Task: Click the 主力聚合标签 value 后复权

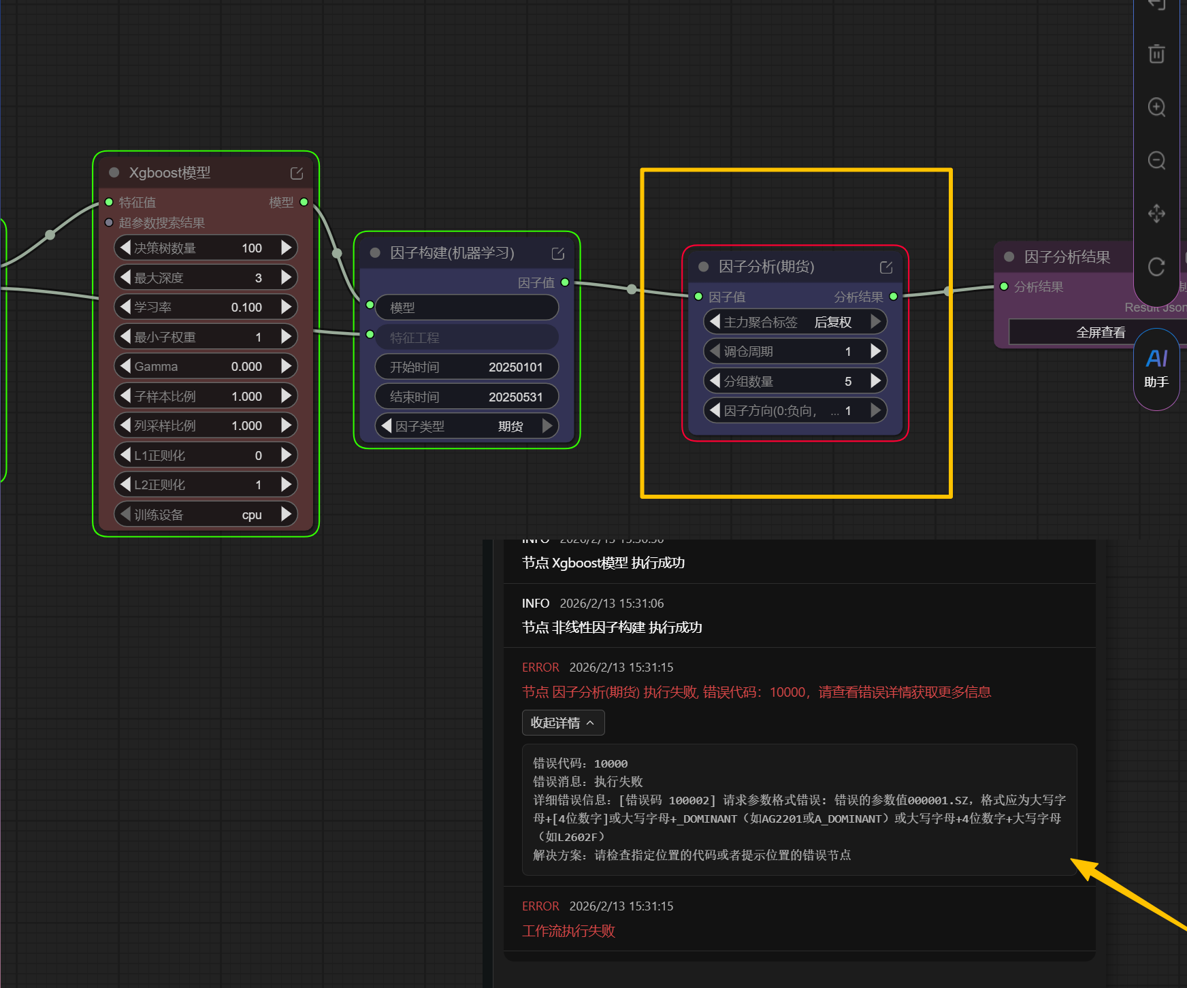Action: tap(833, 323)
